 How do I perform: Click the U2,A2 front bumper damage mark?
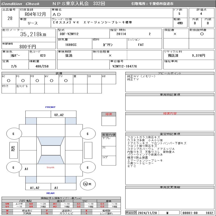(59, 115)
